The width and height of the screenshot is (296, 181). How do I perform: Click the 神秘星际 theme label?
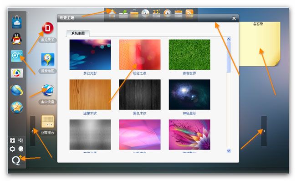[189, 114]
